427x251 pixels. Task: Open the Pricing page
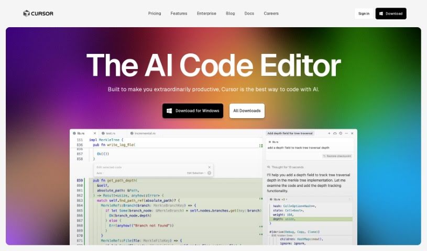pyautogui.click(x=155, y=14)
